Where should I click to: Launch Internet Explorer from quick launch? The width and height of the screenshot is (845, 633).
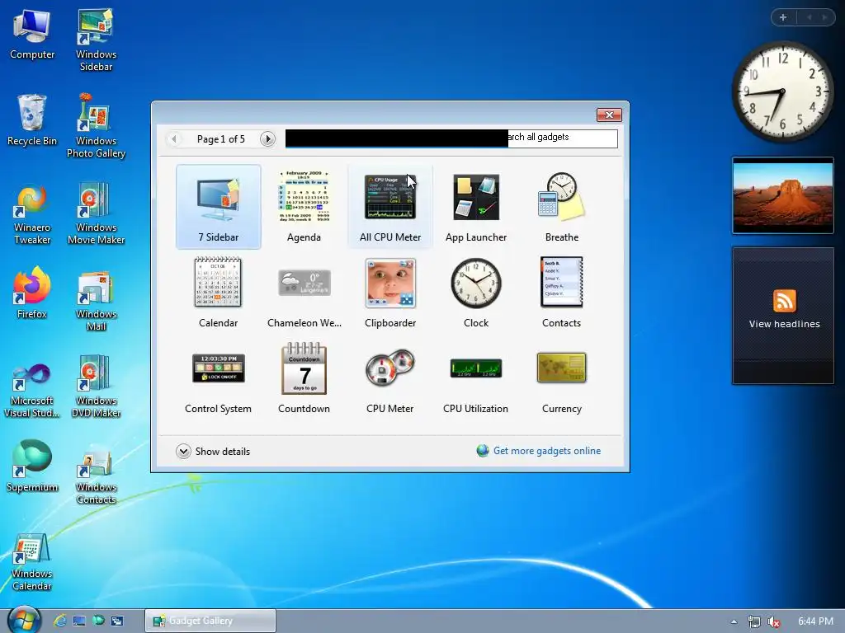(59, 621)
